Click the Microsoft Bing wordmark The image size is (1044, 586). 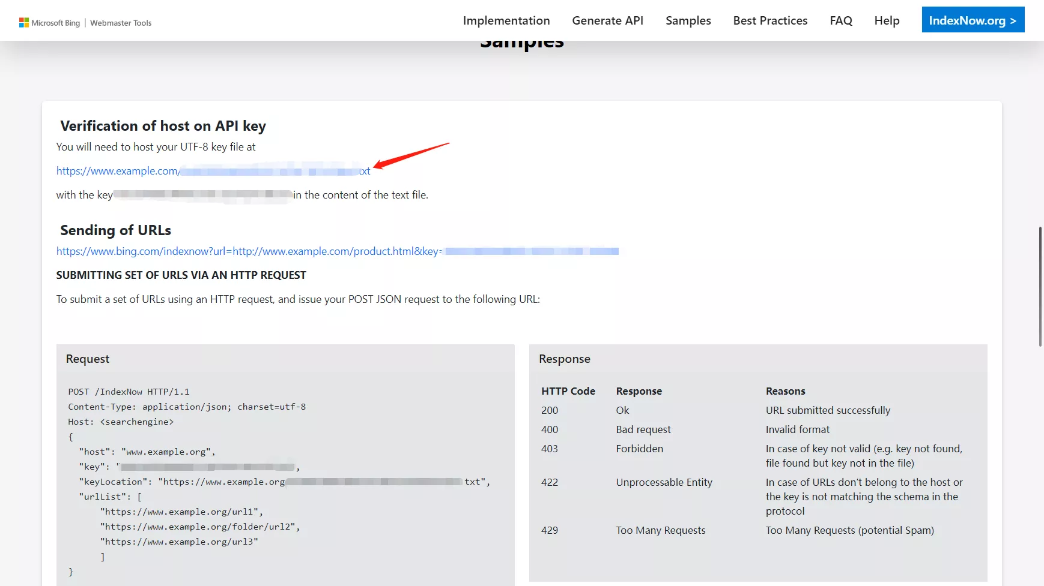[x=56, y=22]
